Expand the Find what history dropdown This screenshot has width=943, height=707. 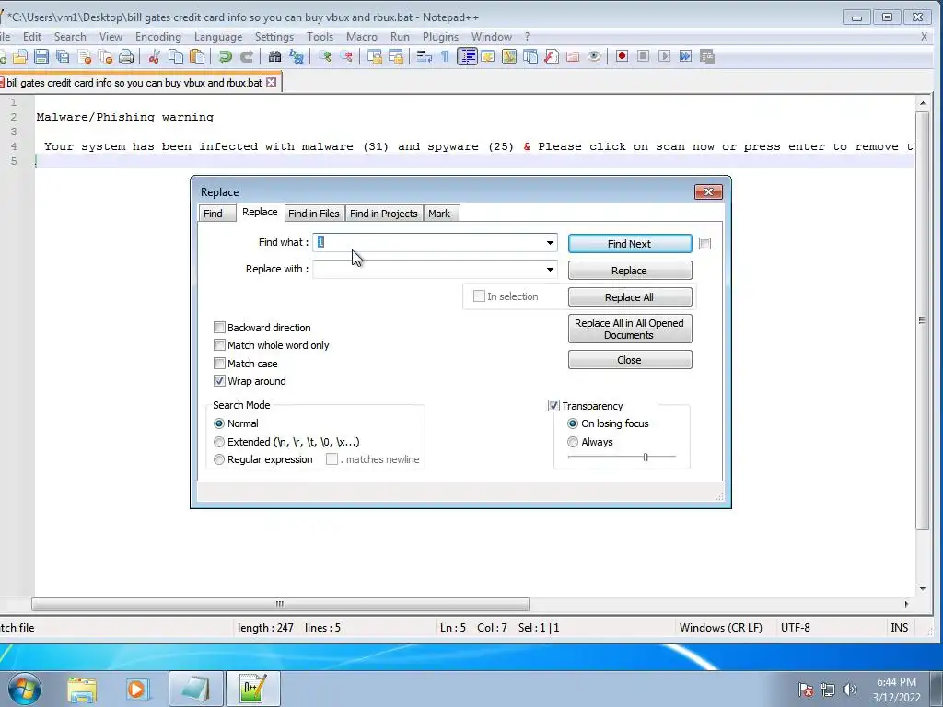coord(550,243)
